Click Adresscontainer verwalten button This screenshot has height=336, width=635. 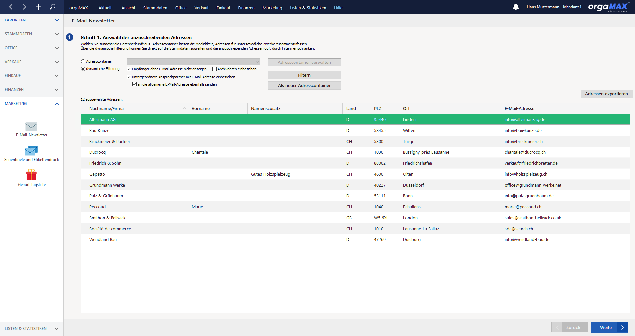(304, 62)
